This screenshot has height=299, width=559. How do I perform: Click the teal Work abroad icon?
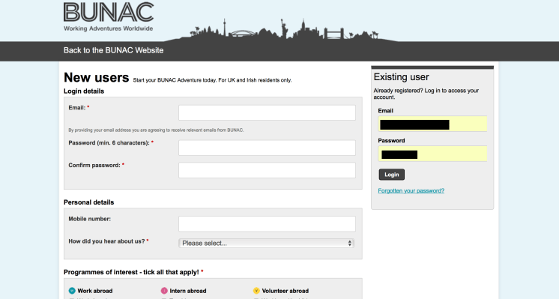click(x=72, y=291)
